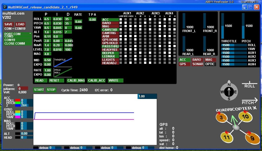This screenshot has width=262, height=151.
Task: Click the START button
Action: pyautogui.click(x=39, y=90)
